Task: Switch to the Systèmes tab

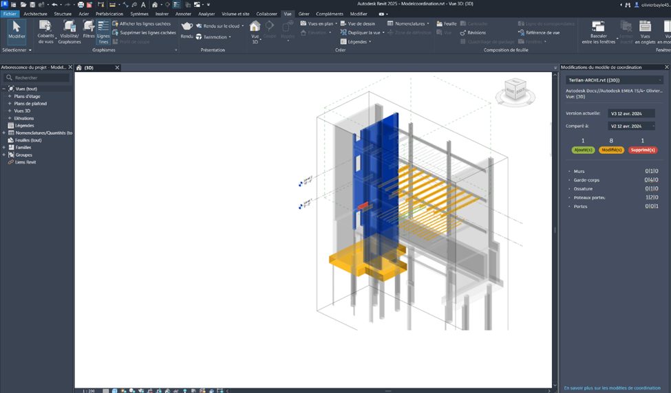Action: click(139, 14)
